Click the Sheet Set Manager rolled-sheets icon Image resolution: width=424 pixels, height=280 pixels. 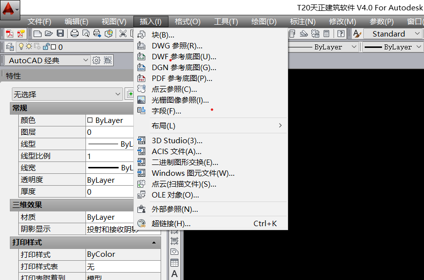(303, 34)
